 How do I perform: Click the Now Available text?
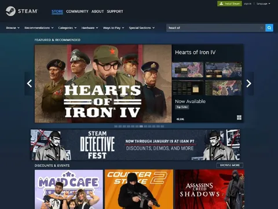tap(190, 101)
